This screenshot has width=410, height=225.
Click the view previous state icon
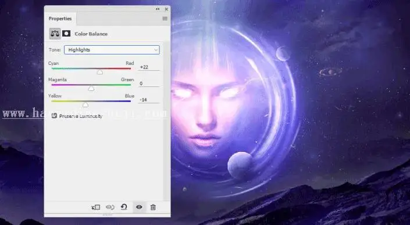pyautogui.click(x=110, y=207)
